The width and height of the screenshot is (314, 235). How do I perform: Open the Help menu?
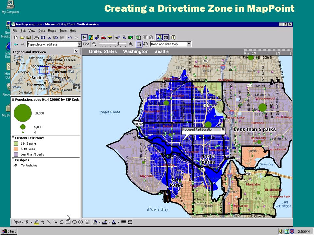(x=73, y=31)
